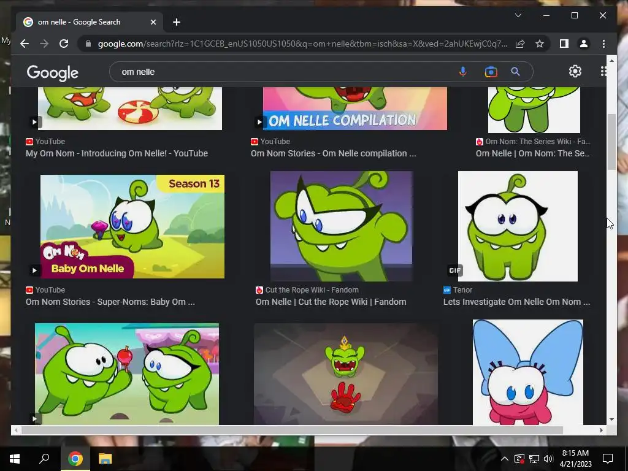Submit search using the magnifier icon
The image size is (628, 471).
pyautogui.click(x=515, y=72)
